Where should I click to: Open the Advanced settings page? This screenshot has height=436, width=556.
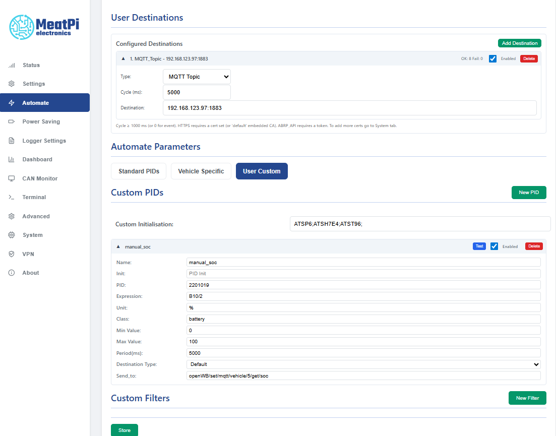[x=35, y=216]
